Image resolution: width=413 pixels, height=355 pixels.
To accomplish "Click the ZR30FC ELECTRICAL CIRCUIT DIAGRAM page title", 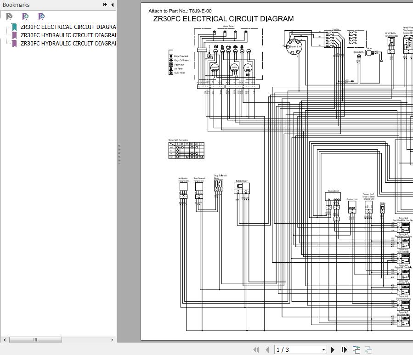I will point(223,19).
